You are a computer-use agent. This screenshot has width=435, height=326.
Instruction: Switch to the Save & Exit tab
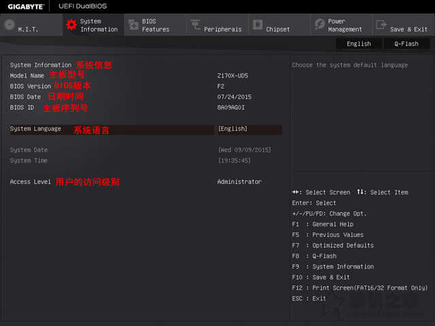coord(404,25)
